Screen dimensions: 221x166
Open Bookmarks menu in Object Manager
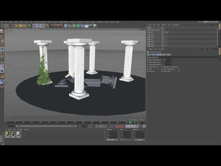[176, 25]
